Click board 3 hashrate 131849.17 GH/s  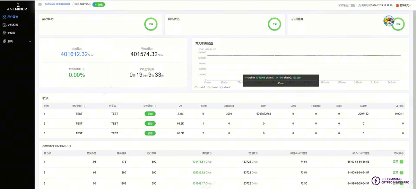pyautogui.click(x=202, y=183)
